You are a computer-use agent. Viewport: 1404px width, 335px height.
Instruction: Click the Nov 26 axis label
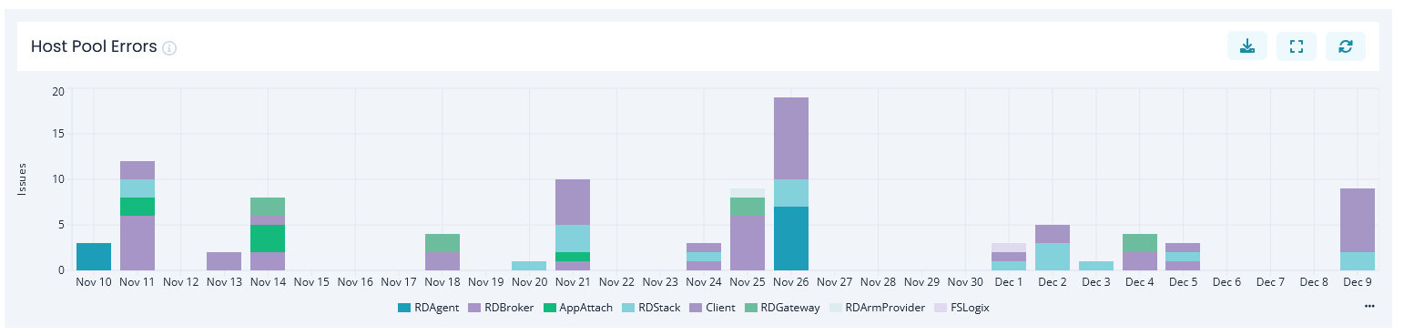[x=791, y=282]
